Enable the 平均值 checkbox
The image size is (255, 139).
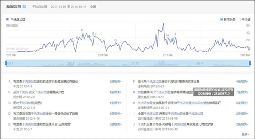click(x=239, y=20)
